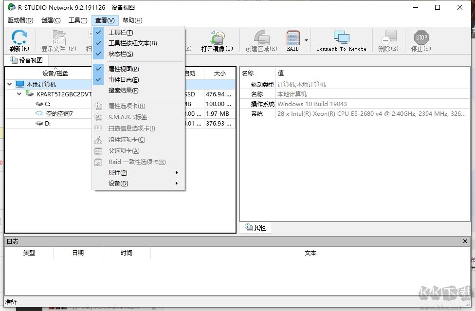Toggle the 事件日志 (Event log) option
This screenshot has width=475, height=311.
coord(138,80)
